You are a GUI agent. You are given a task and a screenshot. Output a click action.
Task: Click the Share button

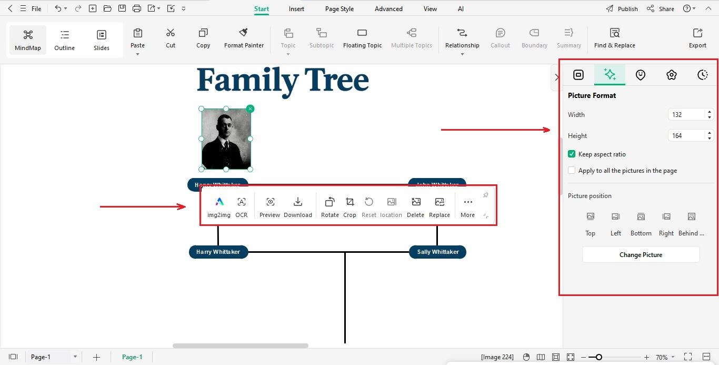coord(661,9)
